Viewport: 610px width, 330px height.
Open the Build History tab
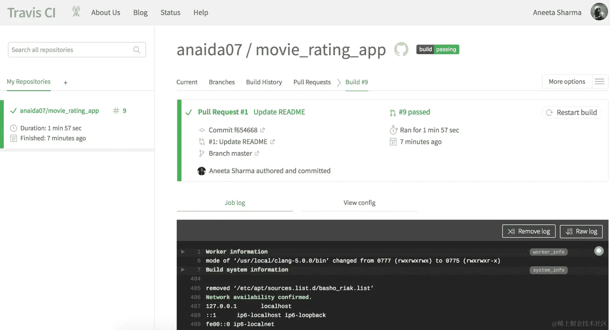[264, 82]
